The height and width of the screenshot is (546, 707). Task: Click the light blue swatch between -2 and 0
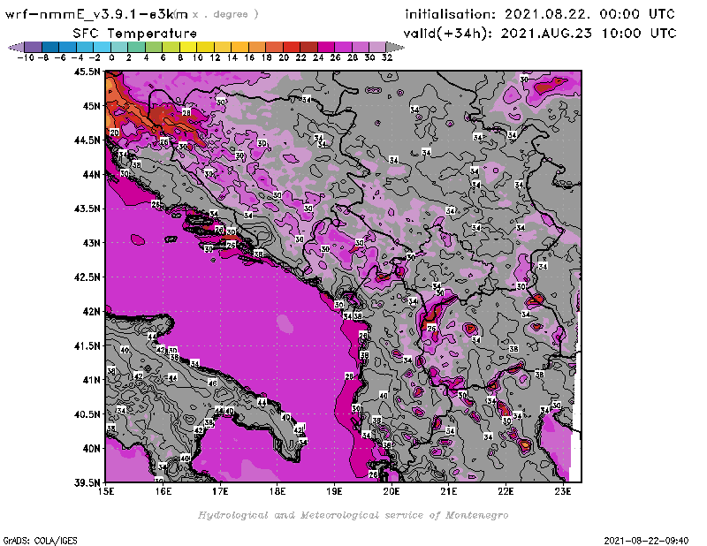102,47
